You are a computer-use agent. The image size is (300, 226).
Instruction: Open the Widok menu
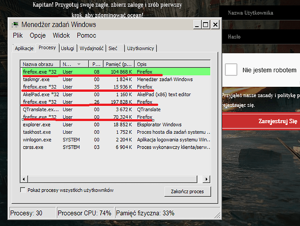[61, 36]
